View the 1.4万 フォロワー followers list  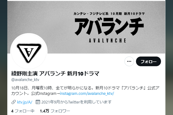(55, 111)
